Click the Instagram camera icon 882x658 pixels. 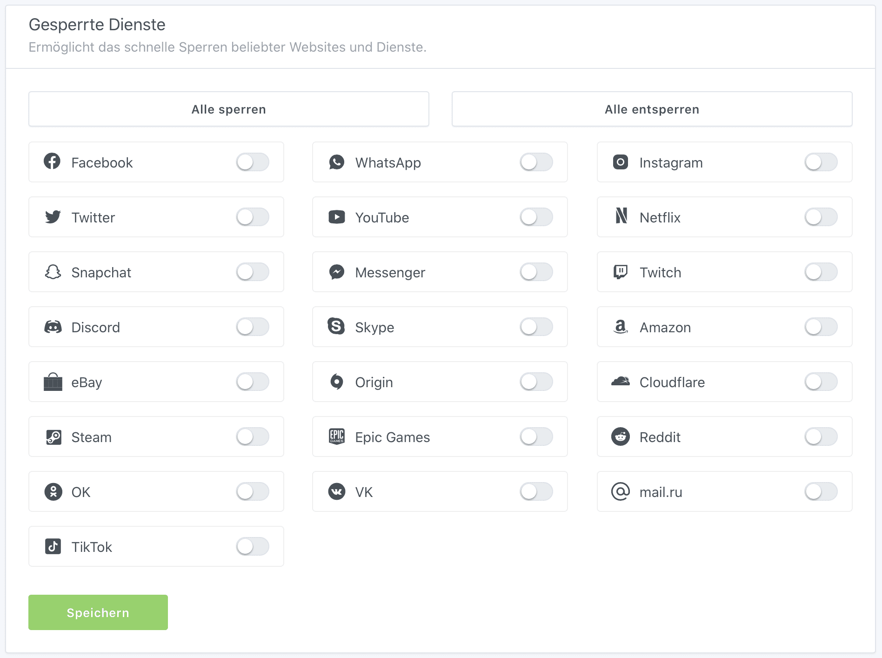click(620, 162)
